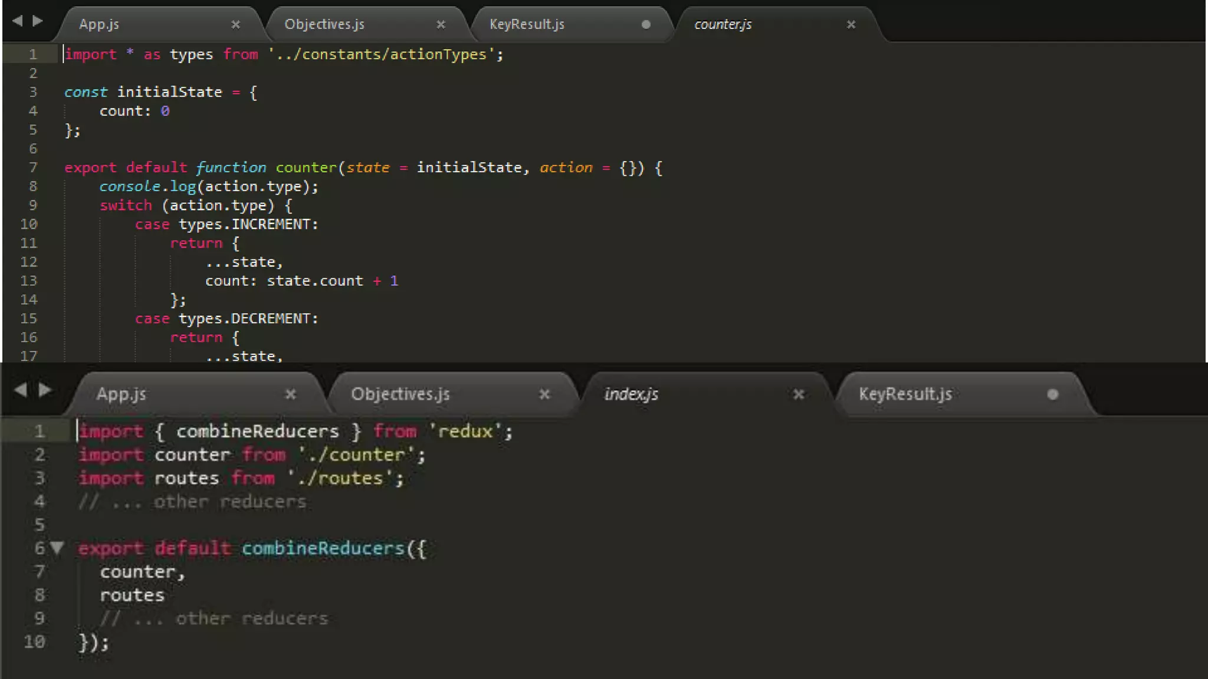
Task: Click the unsaved dot on the top KeyResult.js tab
Action: coord(646,24)
